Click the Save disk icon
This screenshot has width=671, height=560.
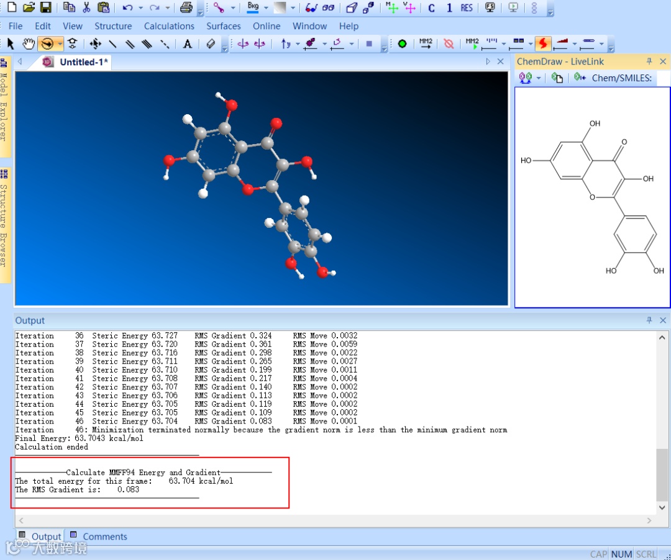pos(46,7)
